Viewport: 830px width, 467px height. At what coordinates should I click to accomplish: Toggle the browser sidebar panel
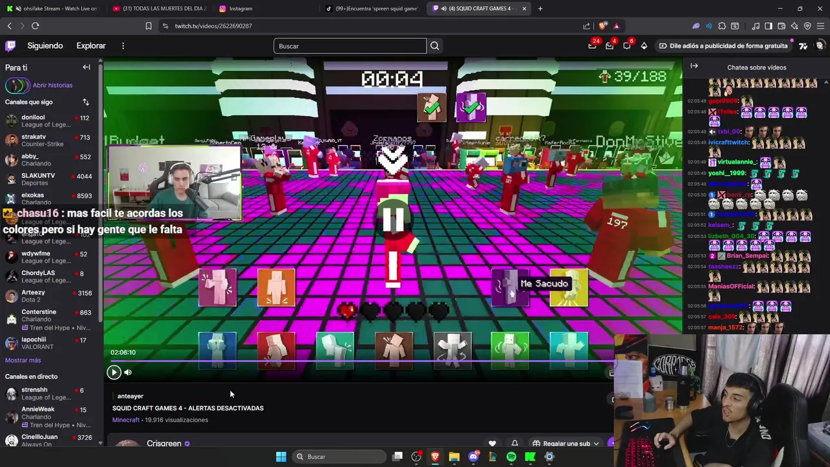coord(768,26)
